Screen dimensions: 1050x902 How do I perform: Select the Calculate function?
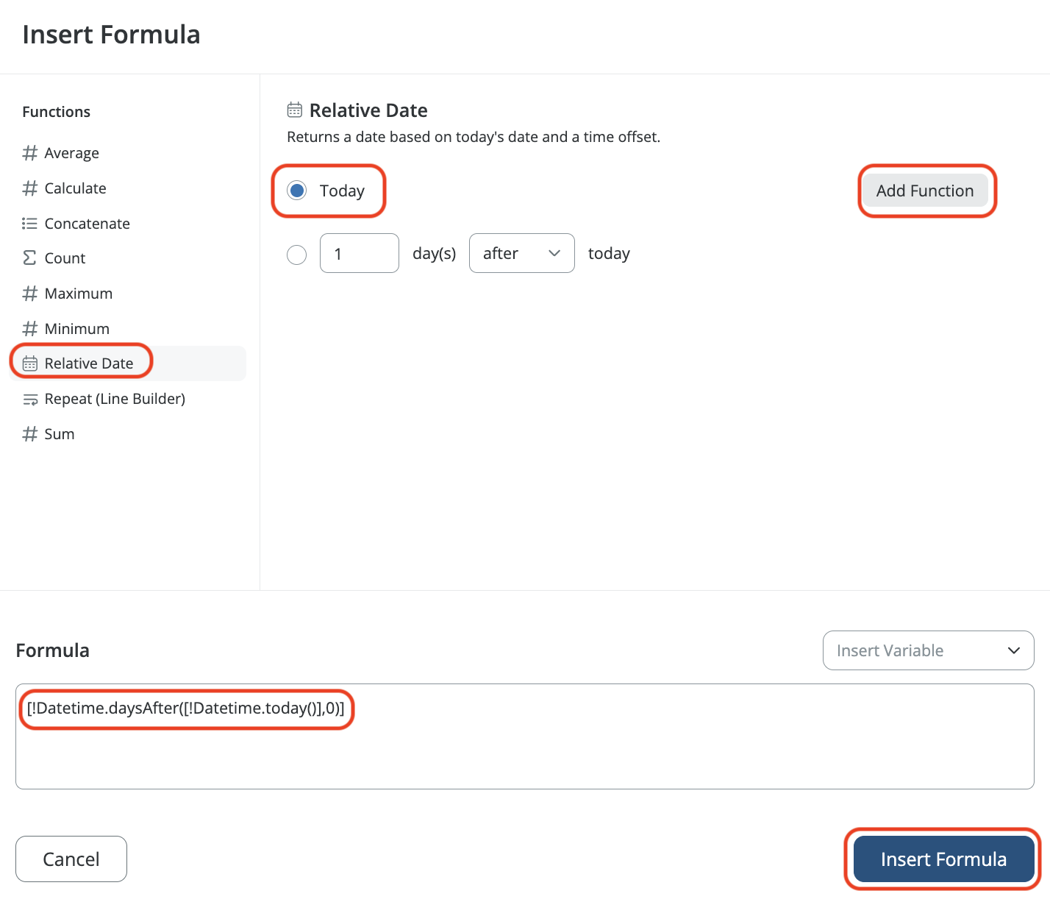click(128, 188)
